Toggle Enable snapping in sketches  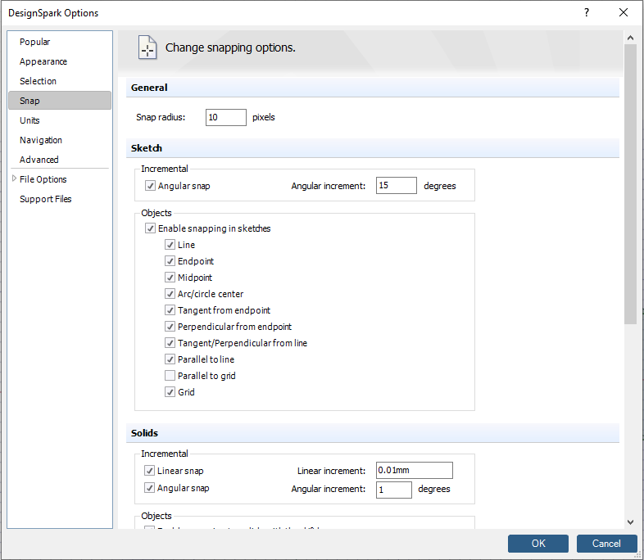coord(150,228)
